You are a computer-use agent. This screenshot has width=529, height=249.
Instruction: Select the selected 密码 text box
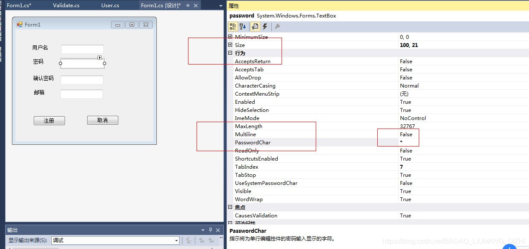point(82,64)
